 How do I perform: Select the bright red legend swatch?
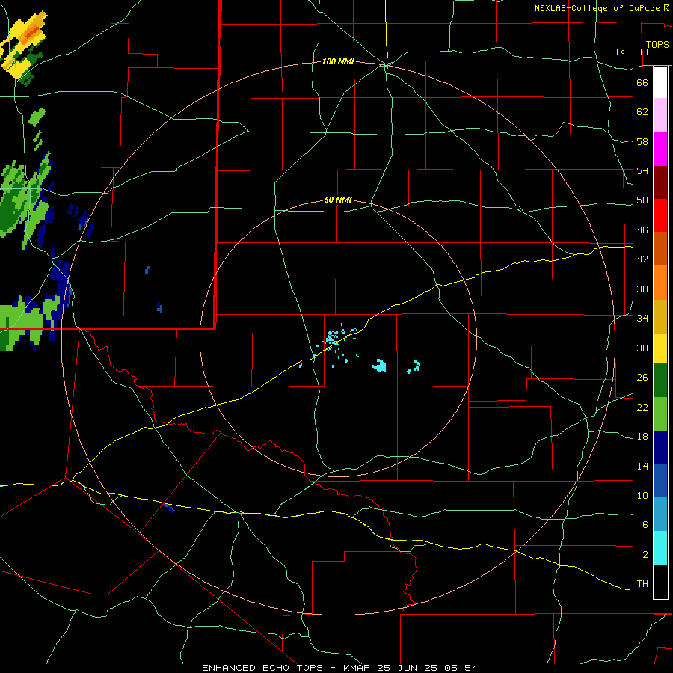[x=660, y=215]
